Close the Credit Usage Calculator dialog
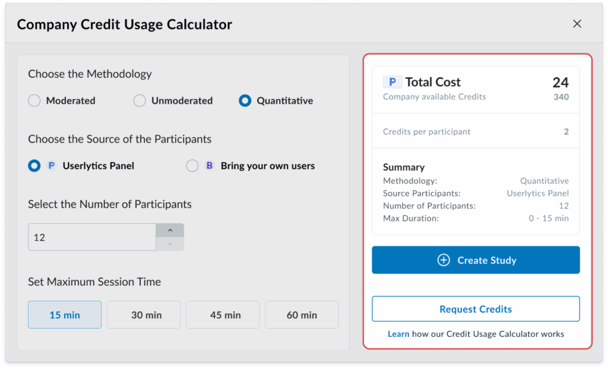 pyautogui.click(x=577, y=24)
